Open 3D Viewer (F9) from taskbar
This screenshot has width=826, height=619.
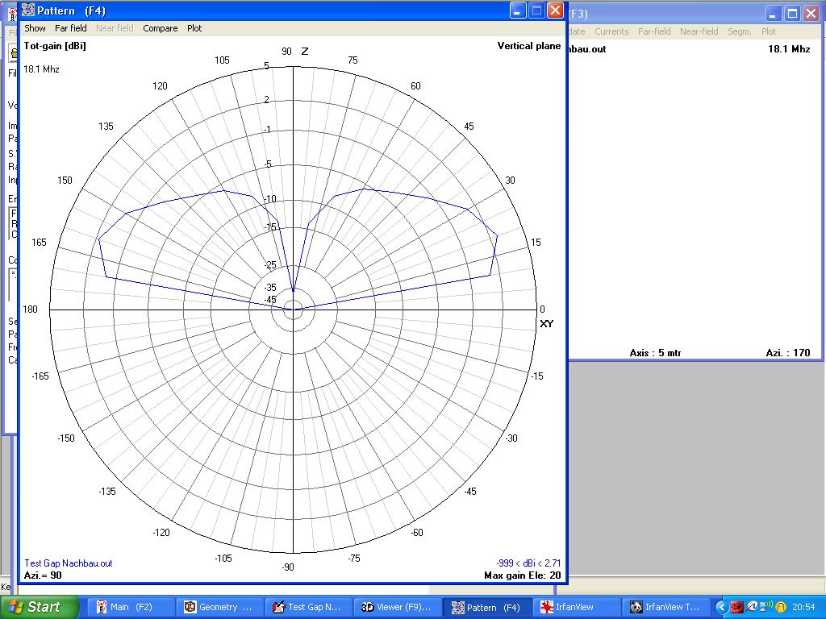click(x=396, y=607)
